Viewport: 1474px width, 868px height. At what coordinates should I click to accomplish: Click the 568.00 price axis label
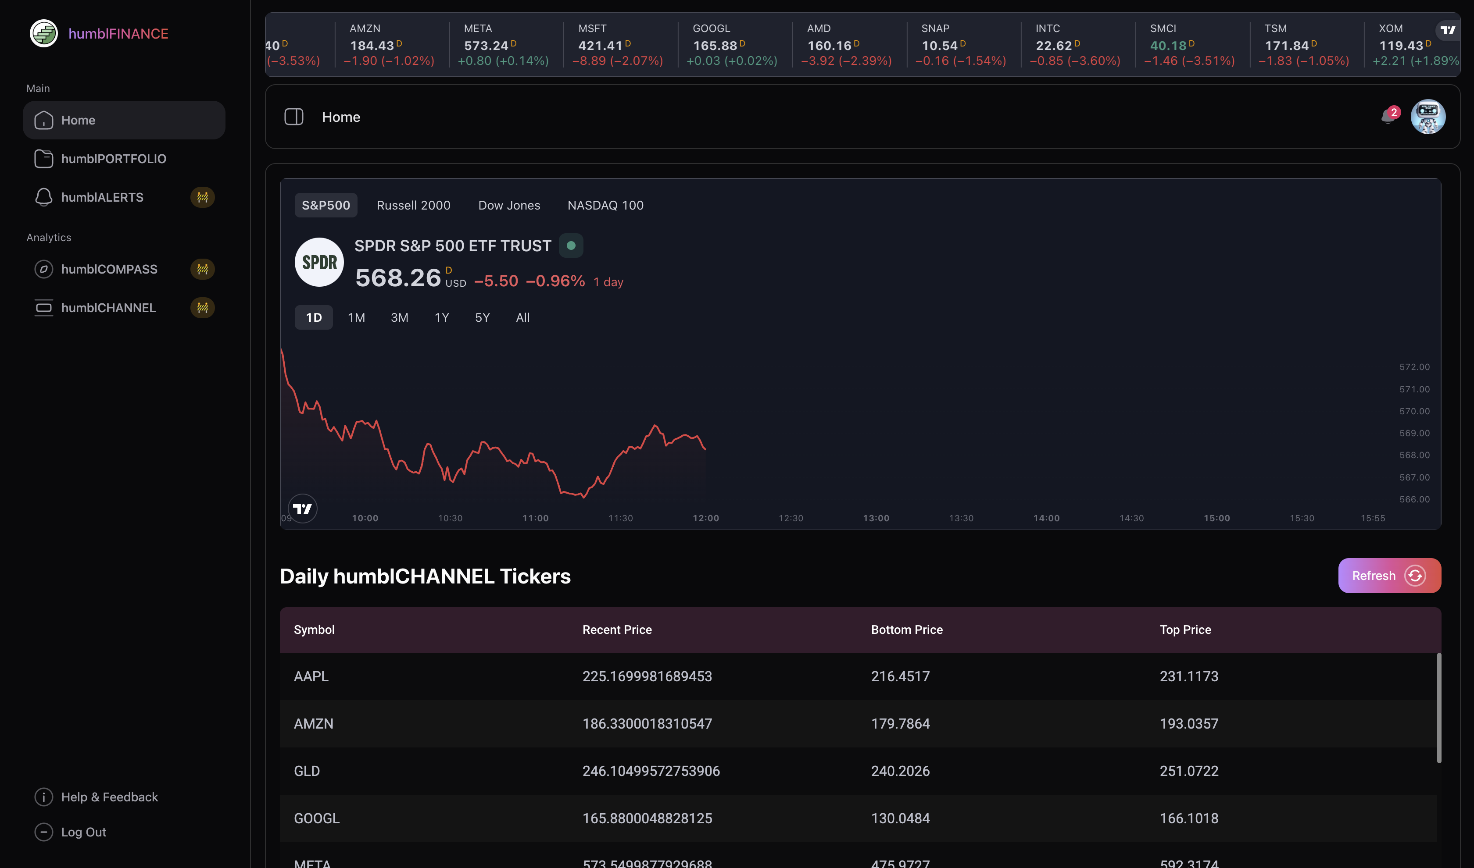tap(1414, 455)
